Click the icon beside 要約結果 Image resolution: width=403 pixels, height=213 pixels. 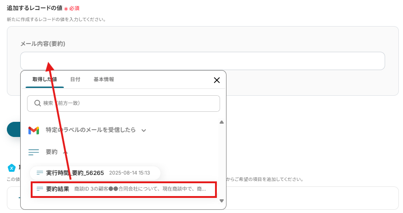pyautogui.click(x=40, y=189)
